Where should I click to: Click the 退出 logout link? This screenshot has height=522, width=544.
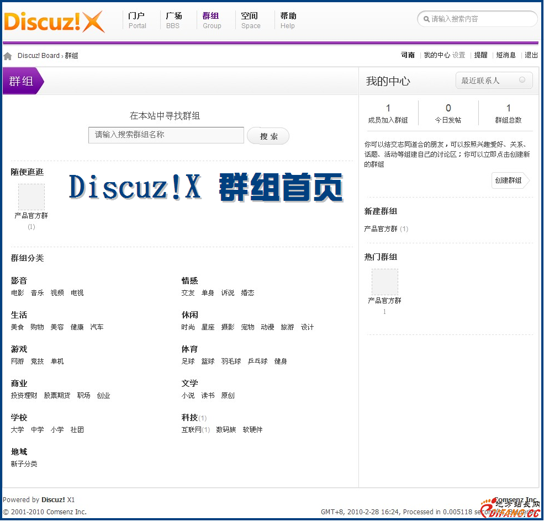pos(531,55)
